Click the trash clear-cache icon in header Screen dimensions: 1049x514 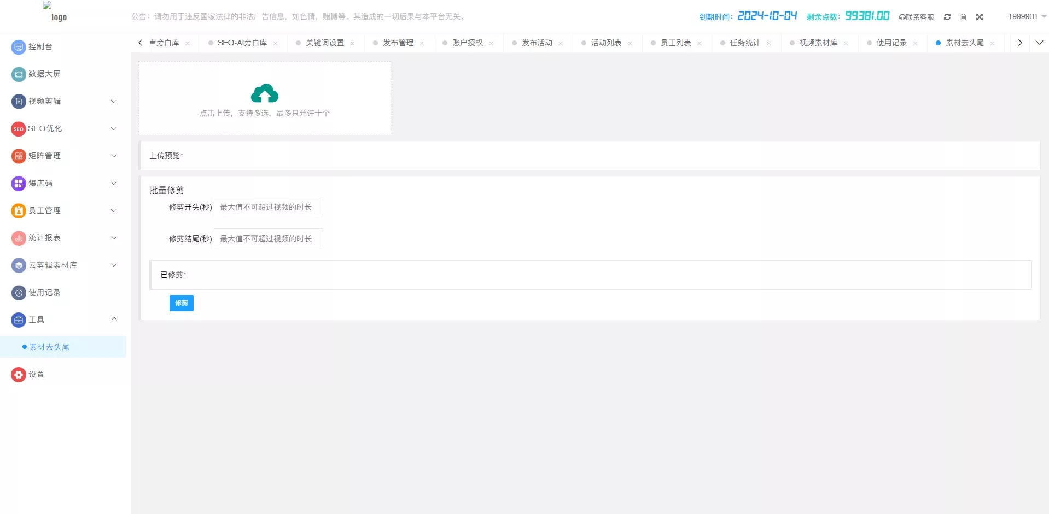point(963,17)
